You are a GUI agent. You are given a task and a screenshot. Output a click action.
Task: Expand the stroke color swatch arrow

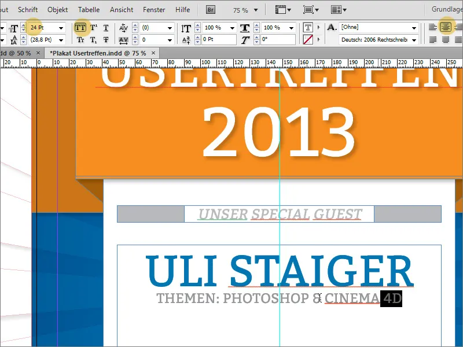[x=319, y=39]
